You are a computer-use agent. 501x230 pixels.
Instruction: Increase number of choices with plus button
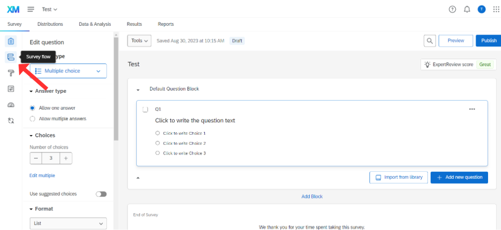tap(66, 158)
